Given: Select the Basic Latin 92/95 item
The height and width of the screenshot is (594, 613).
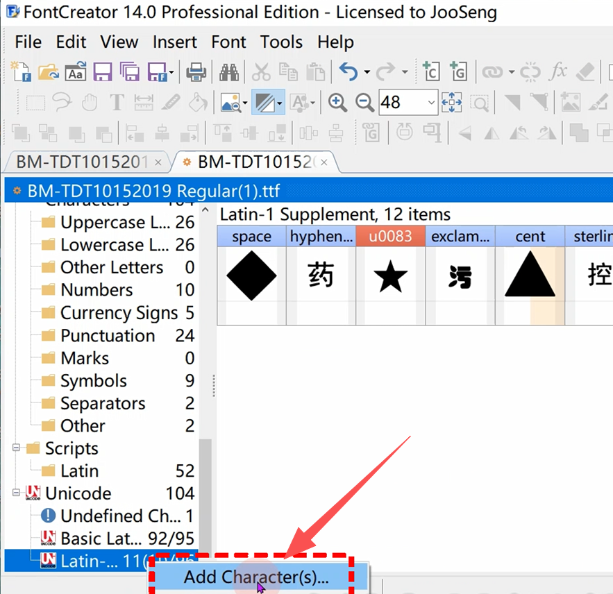Looking at the screenshot, I should 117,538.
